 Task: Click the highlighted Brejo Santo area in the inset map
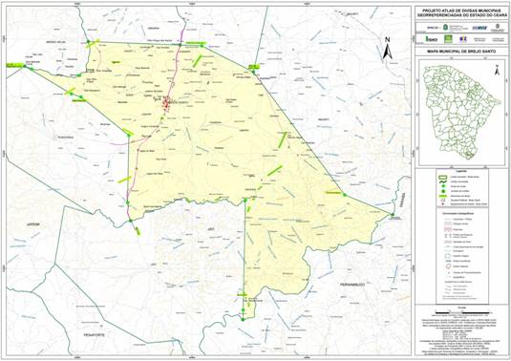point(470,156)
